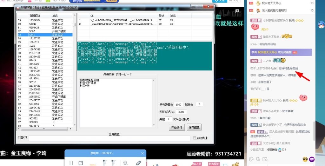Click the purple icon at chat bottom right
Viewport: 325px width, 166px height.
(312, 159)
